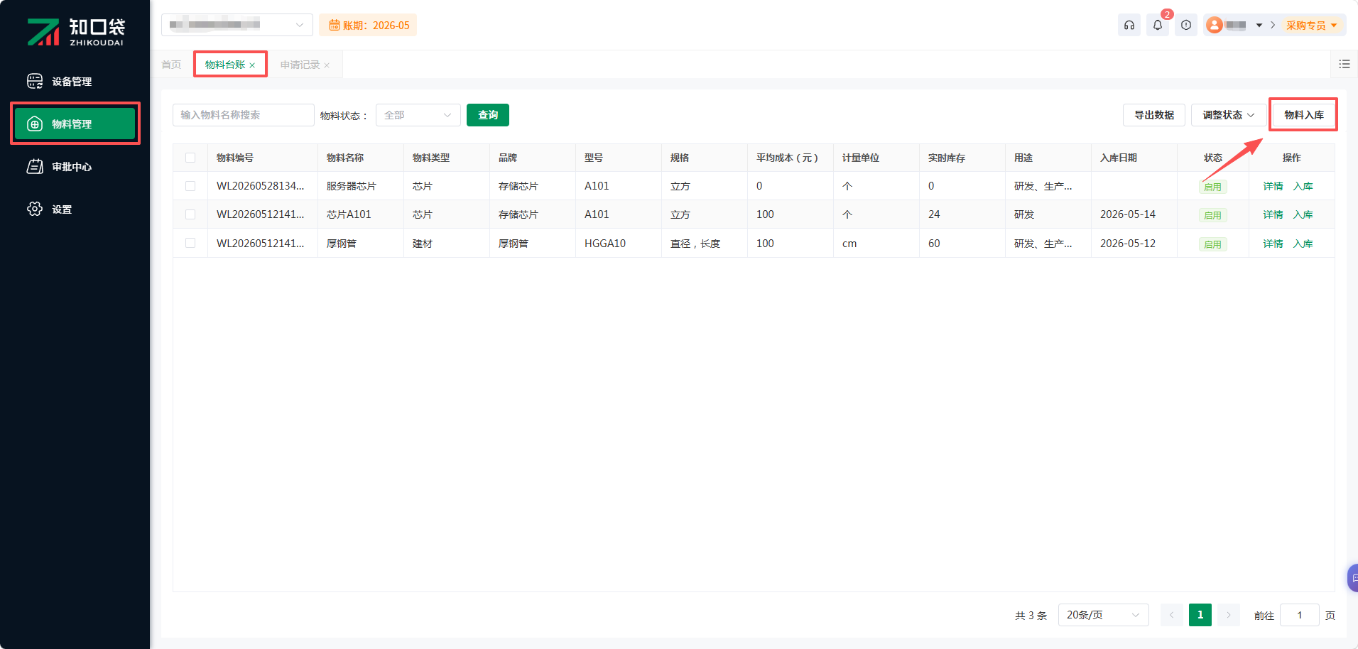Click the 启用 status tag for 芯片A101
This screenshot has width=1358, height=649.
(1213, 215)
